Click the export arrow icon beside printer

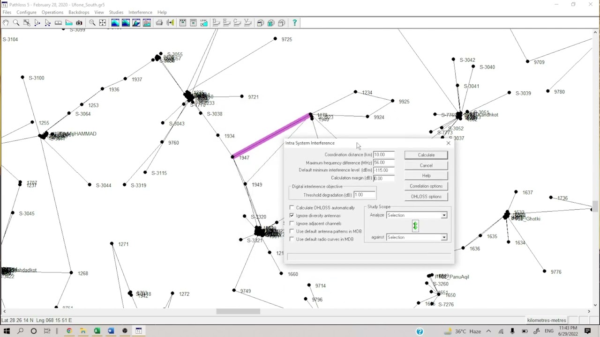(x=170, y=22)
